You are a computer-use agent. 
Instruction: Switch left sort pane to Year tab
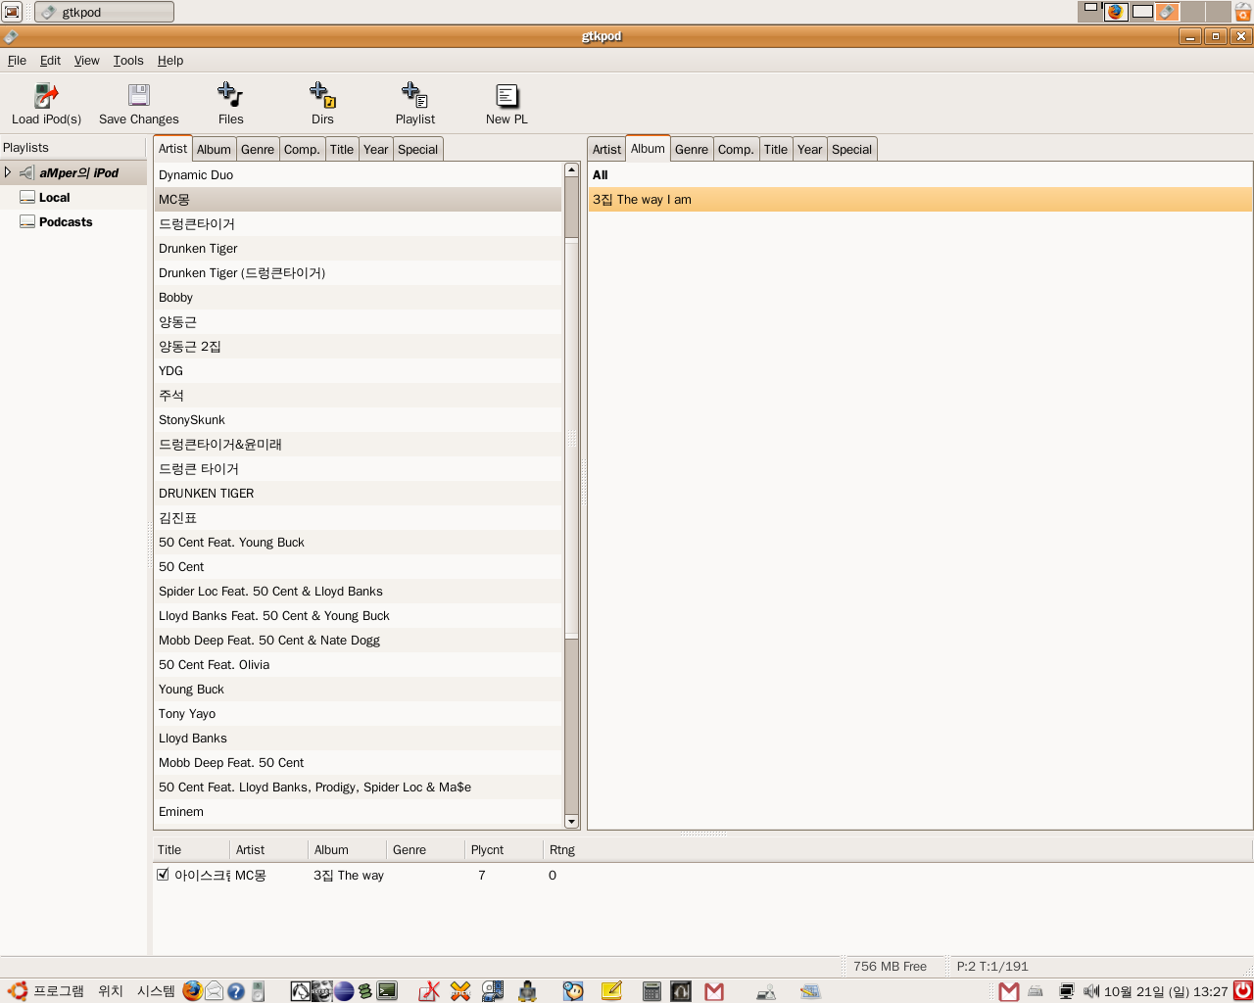pos(376,149)
